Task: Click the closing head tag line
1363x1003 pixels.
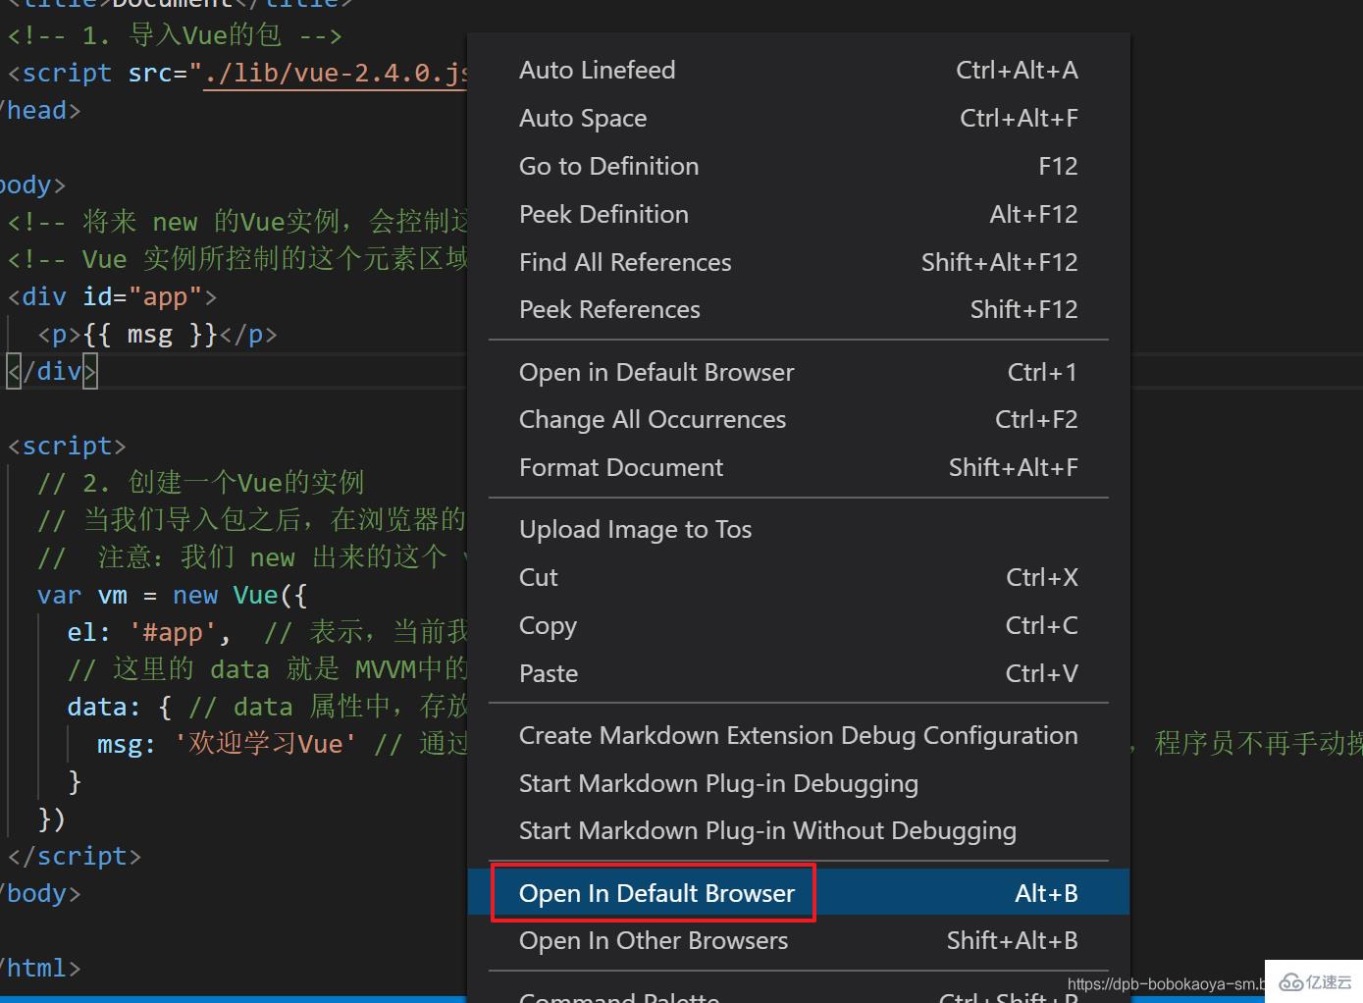Action: (x=40, y=110)
